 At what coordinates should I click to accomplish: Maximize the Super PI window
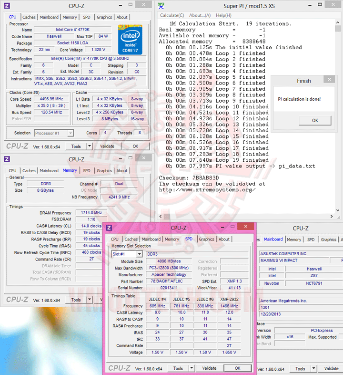[x=320, y=5]
